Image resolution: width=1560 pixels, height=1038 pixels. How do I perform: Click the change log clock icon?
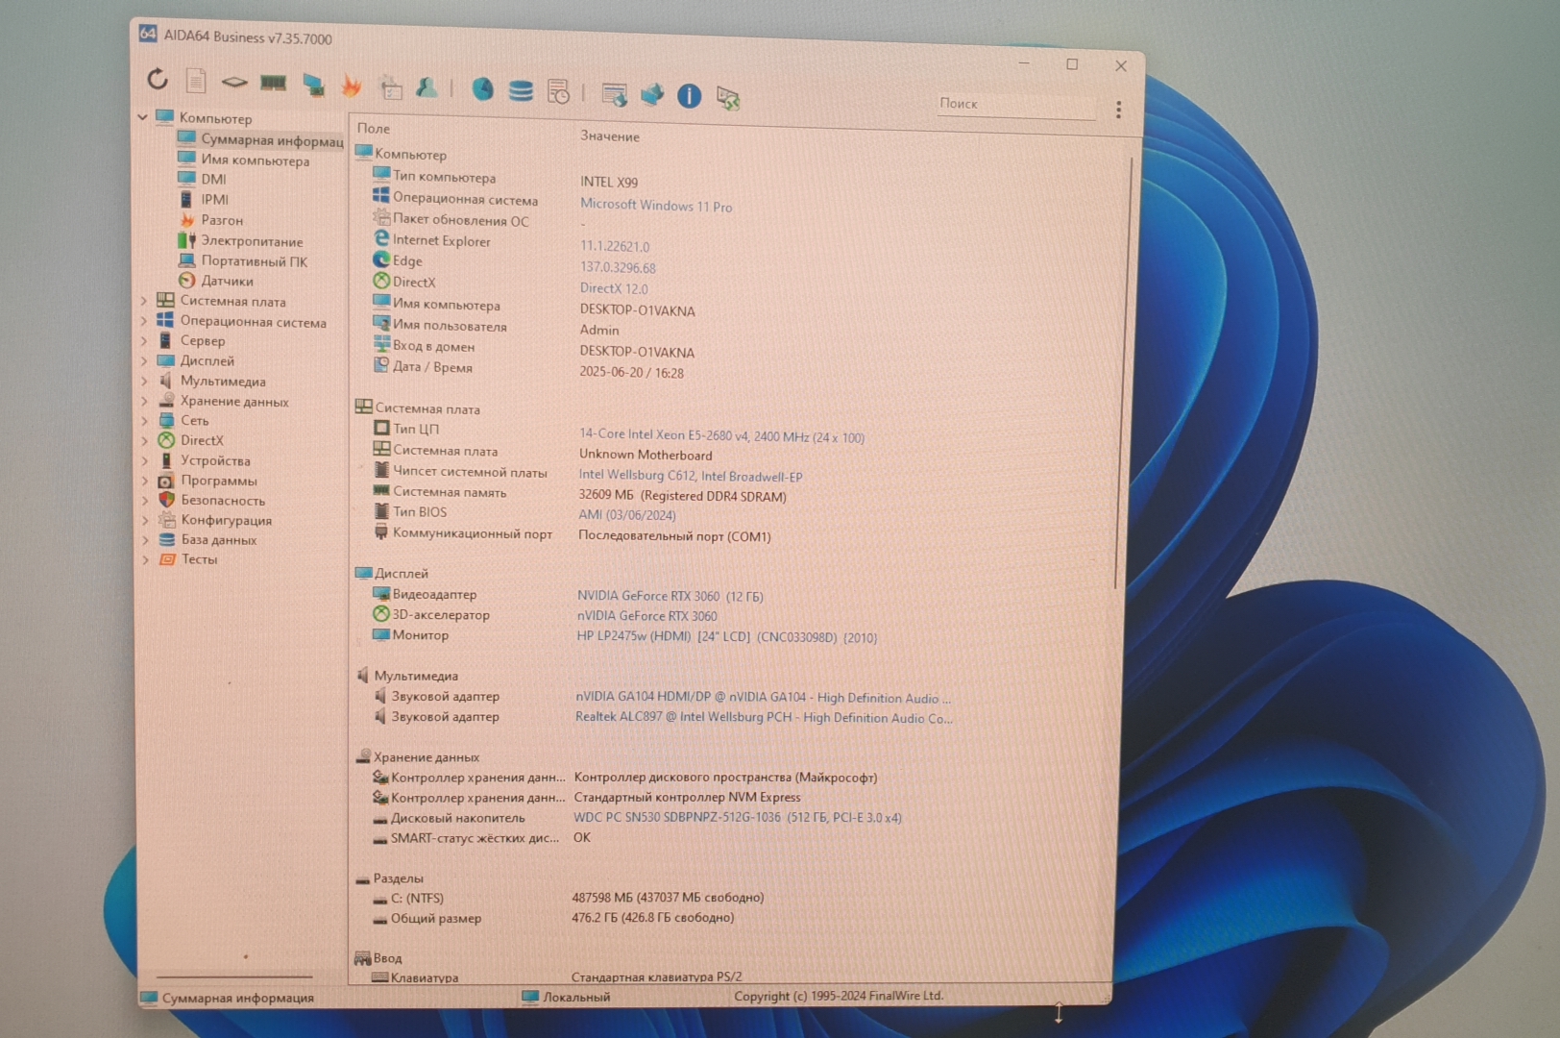(558, 92)
